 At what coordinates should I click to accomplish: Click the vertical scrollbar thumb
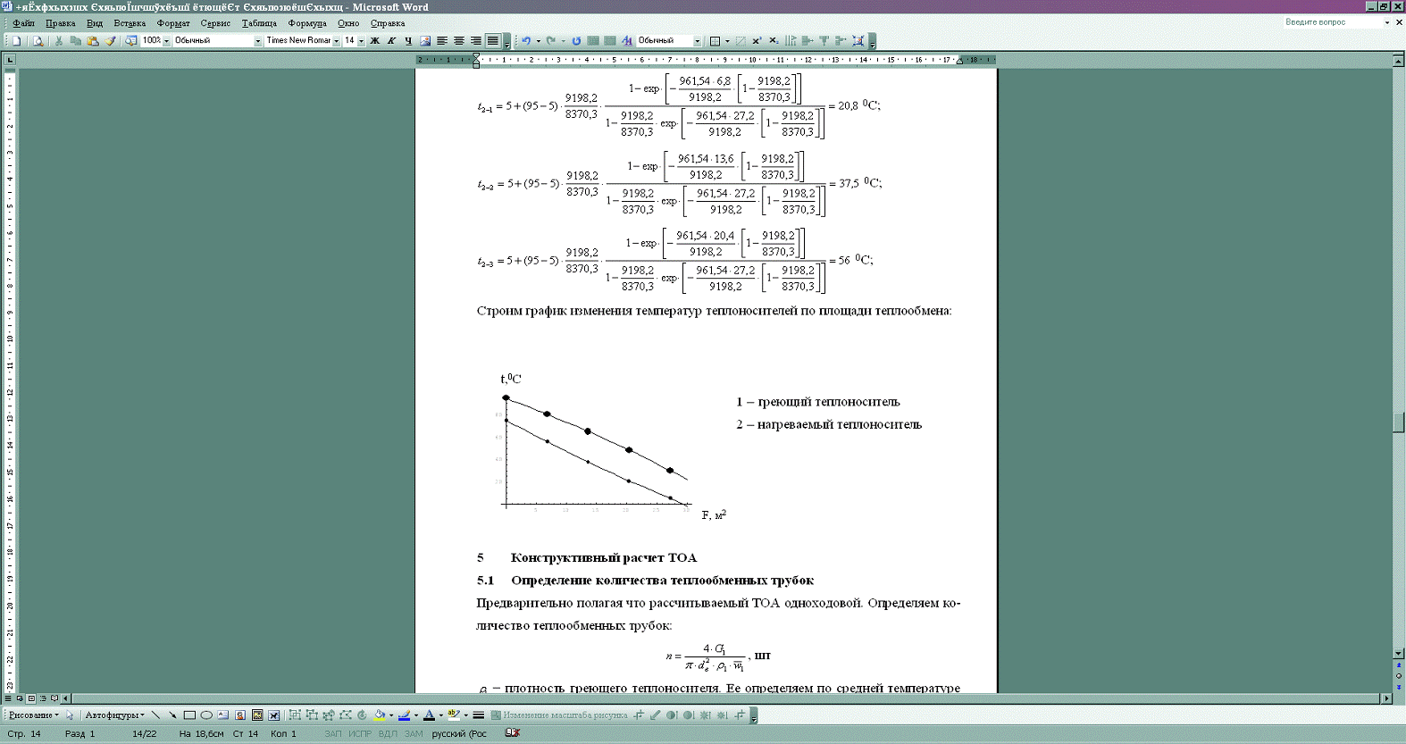pos(1399,422)
